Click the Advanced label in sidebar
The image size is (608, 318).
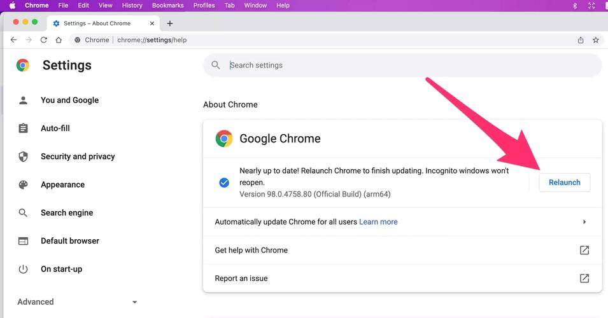35,301
